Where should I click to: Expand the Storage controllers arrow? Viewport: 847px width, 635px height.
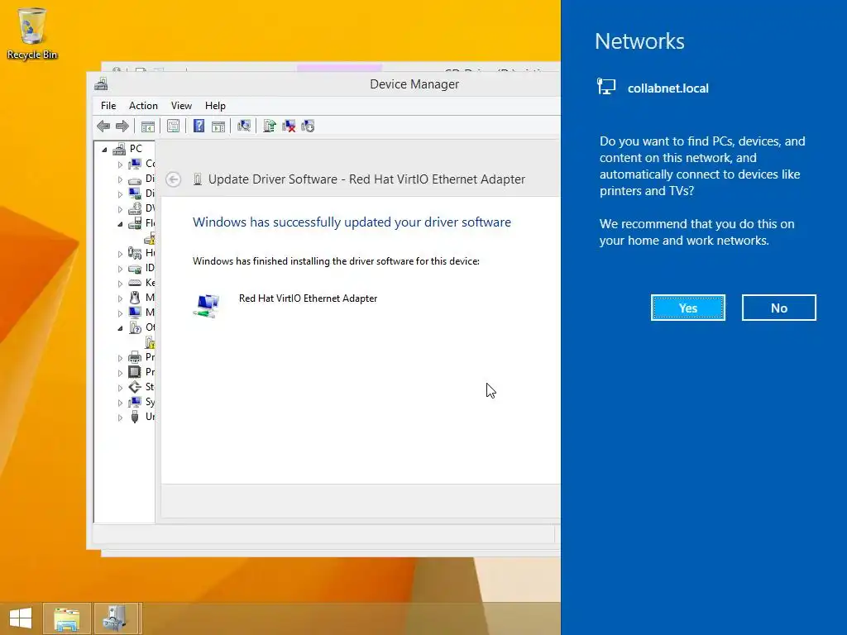coord(120,388)
